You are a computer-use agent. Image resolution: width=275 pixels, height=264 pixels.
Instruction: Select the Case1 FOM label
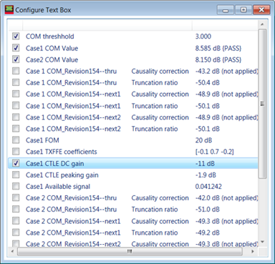(42, 140)
